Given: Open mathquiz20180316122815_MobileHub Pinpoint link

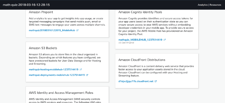Looking at the screenshot, I should point(52,30).
